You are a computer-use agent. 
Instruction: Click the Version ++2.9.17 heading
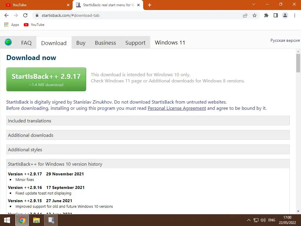tap(46, 174)
